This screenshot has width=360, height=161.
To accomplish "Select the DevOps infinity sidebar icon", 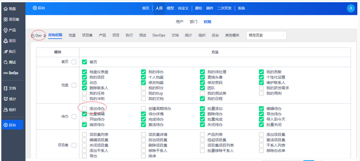I will pos(5,73).
